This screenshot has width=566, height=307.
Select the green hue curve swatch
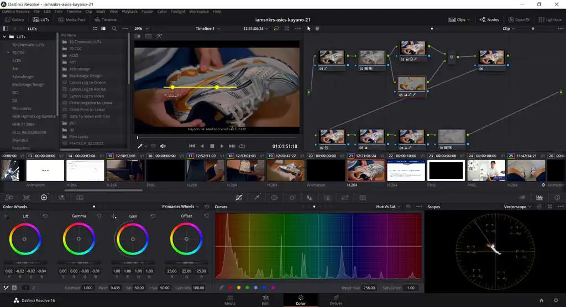(x=247, y=288)
